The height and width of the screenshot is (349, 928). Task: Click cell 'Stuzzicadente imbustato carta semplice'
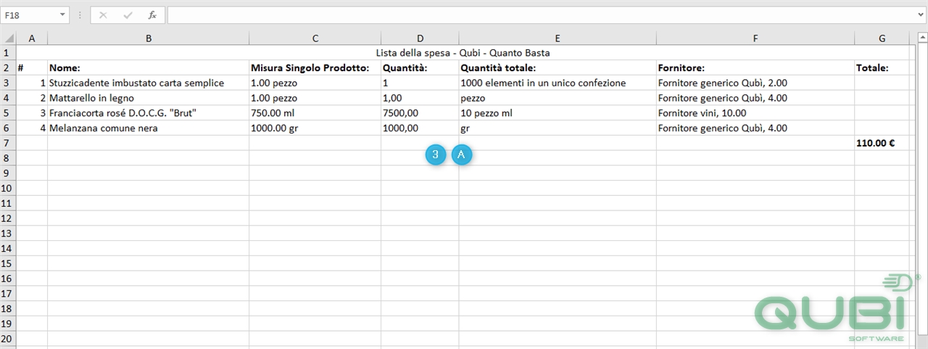(148, 83)
